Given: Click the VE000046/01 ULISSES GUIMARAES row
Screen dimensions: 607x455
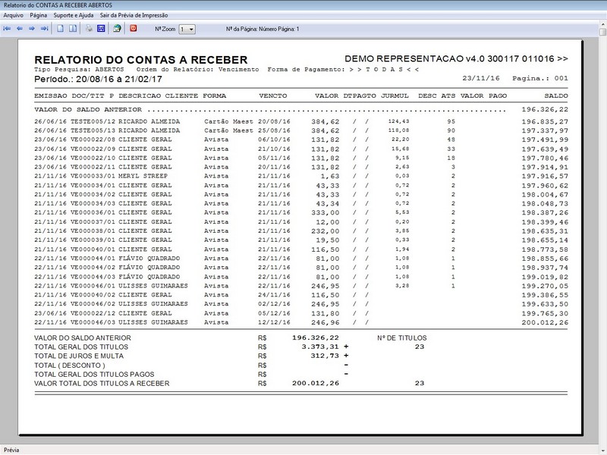Looking at the screenshot, I should [x=301, y=286].
